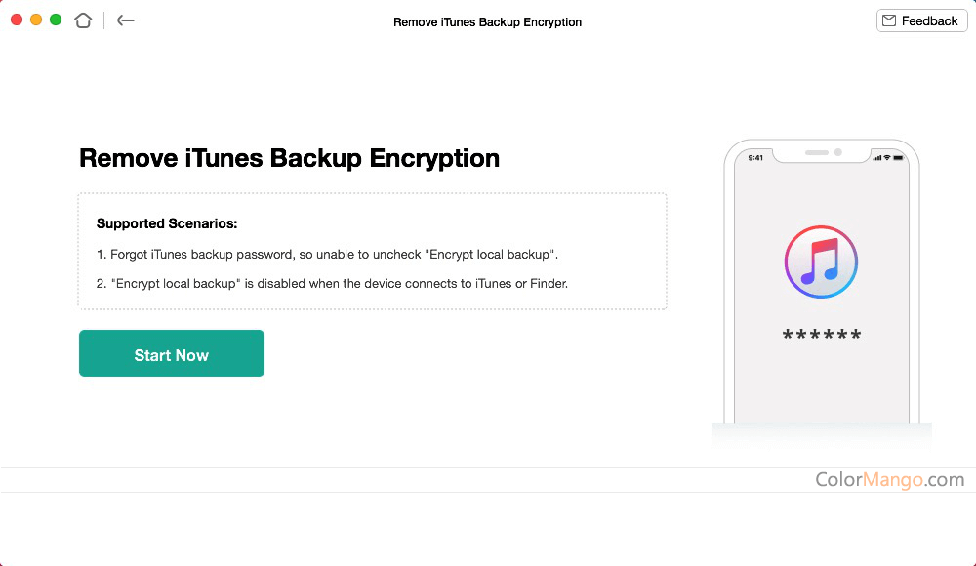976x566 pixels.
Task: Minimize the window with yellow button
Action: click(x=36, y=20)
